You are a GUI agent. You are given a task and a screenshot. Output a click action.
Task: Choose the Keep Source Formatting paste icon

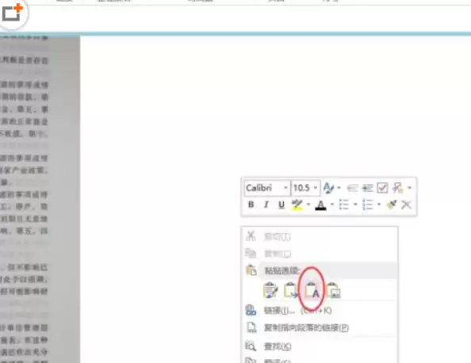[270, 290]
